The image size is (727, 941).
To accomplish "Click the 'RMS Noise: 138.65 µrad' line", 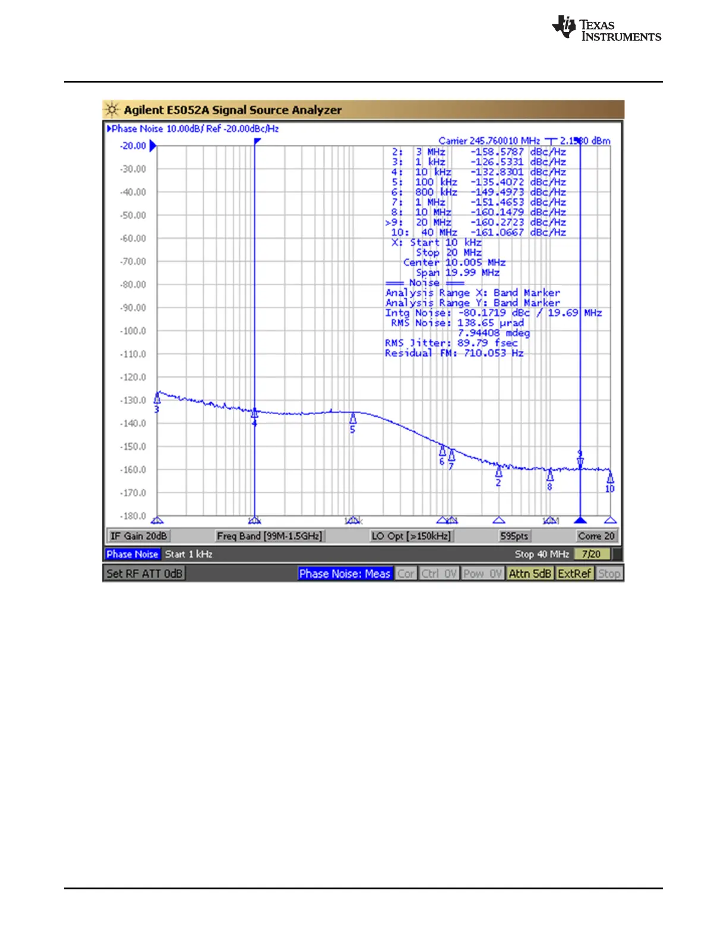I will [x=457, y=323].
